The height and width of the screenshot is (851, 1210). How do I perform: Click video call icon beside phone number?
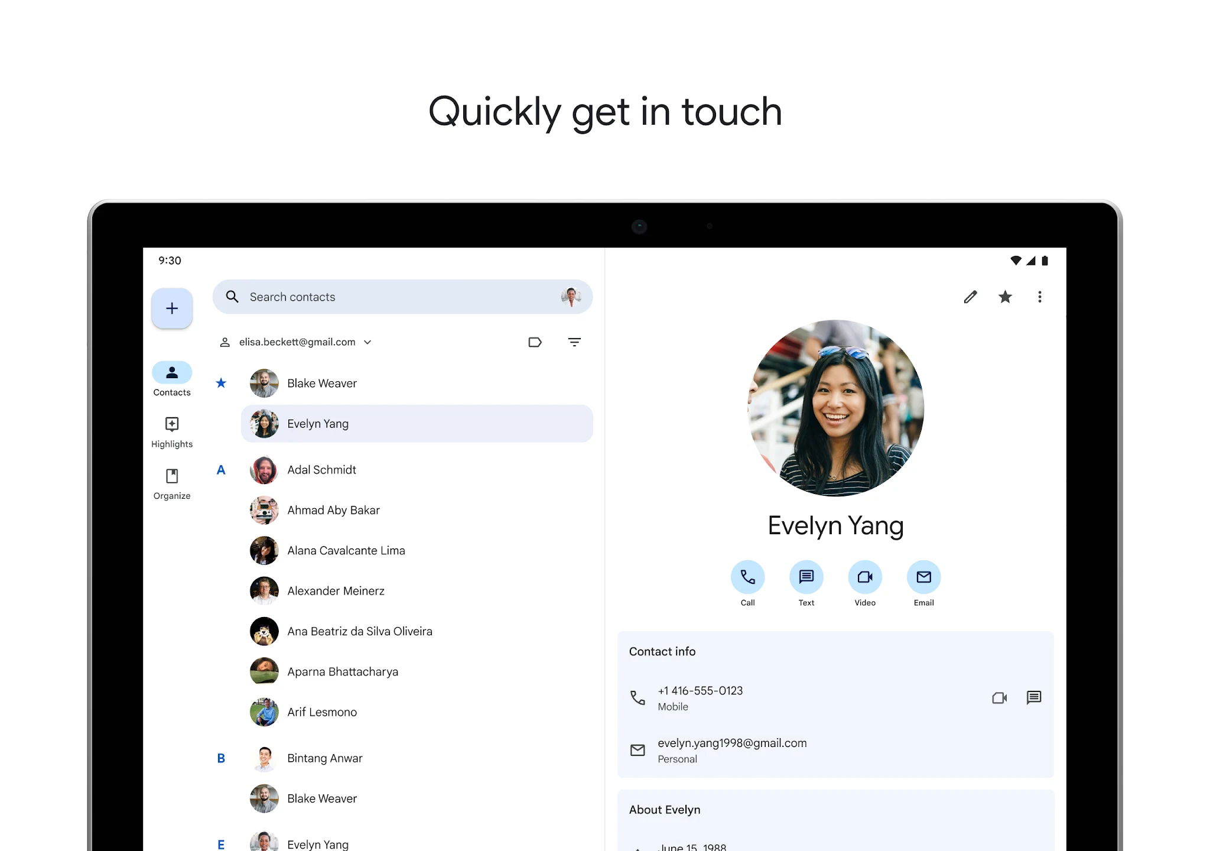(999, 698)
